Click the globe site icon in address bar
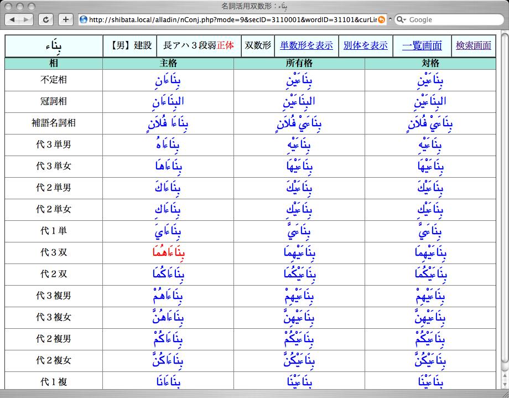This screenshot has width=509, height=398. 84,20
